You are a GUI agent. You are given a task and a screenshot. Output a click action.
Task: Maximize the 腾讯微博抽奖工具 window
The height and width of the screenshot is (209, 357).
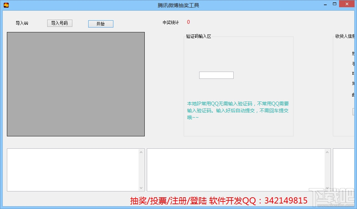335,4
